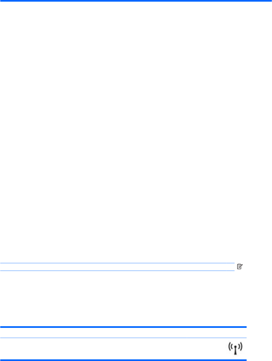Click the thick blue bar at page top
This screenshot has height=361, width=272.
[x=136, y=1]
